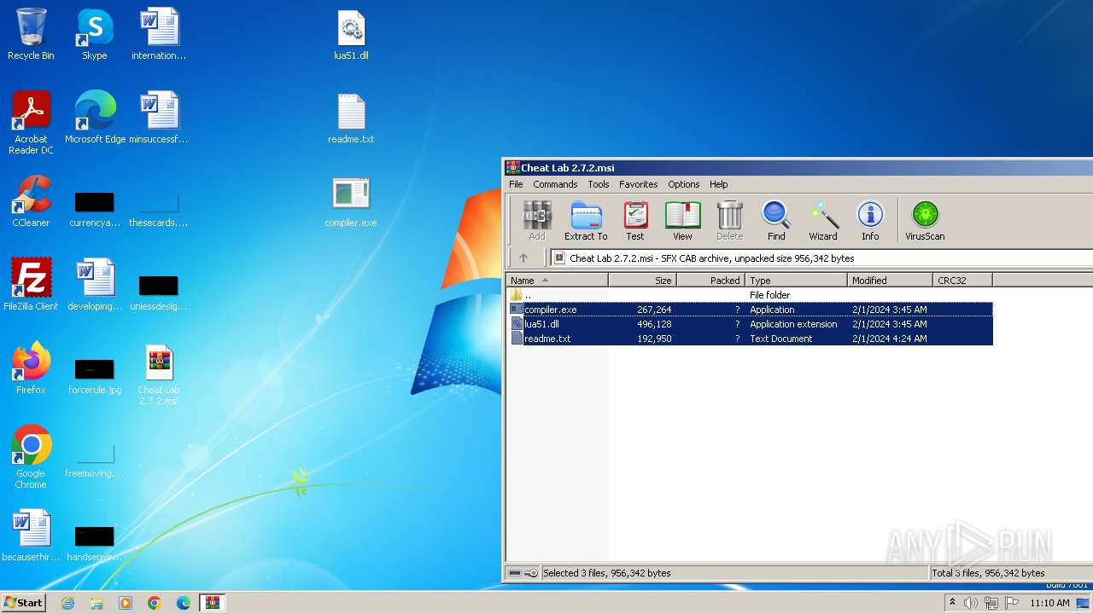Select Cheat Lab 2.7.2.msi desktop file
The height and width of the screenshot is (614, 1093).
159,374
